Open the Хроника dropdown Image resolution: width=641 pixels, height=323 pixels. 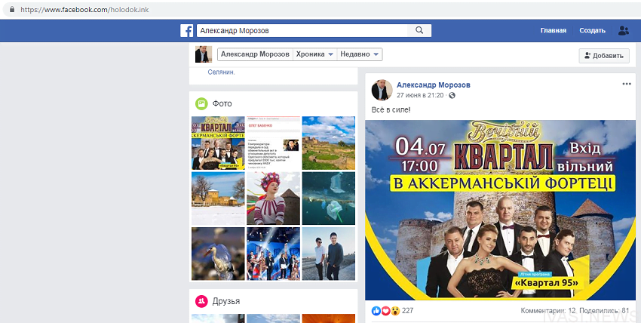(x=314, y=54)
